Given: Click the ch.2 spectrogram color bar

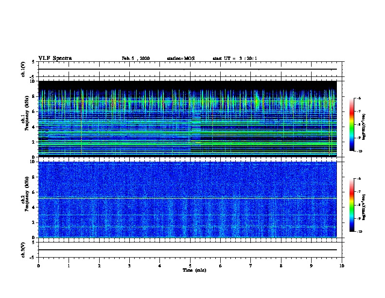Looking at the screenshot, I should pos(352,205).
